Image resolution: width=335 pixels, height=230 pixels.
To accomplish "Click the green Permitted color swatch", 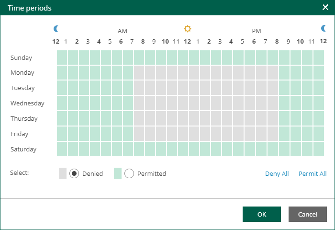I will [x=118, y=173].
